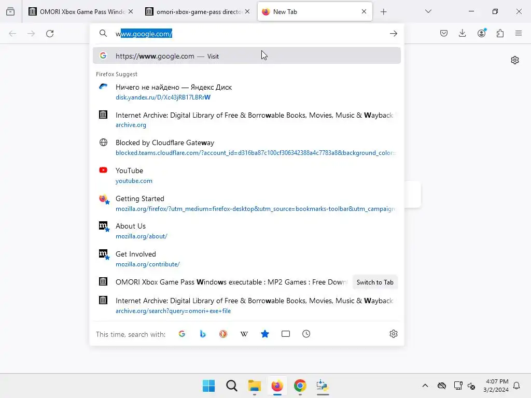The width and height of the screenshot is (531, 398).
Task: Open the About Us mozilla suggestion
Action: pyautogui.click(x=246, y=231)
